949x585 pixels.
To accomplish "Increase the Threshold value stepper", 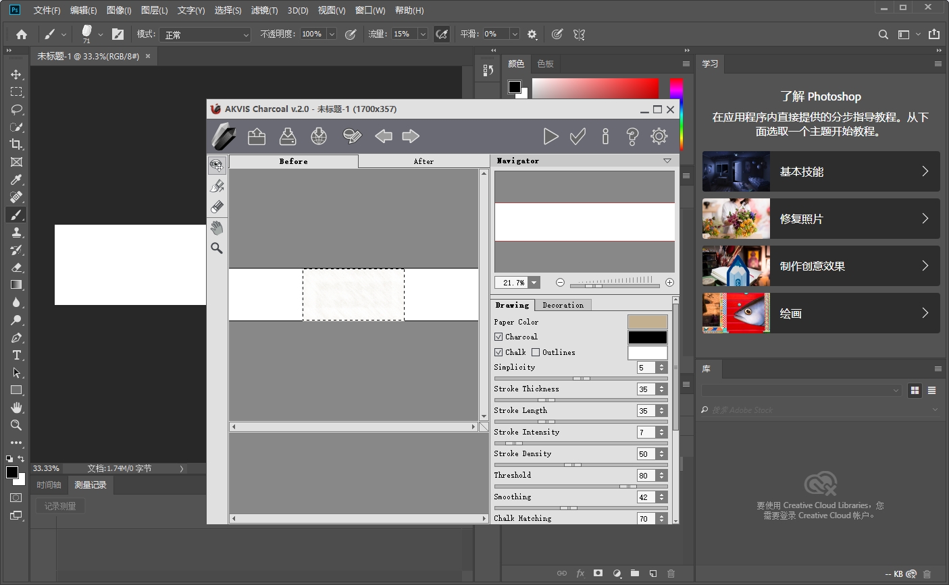I will [662, 473].
